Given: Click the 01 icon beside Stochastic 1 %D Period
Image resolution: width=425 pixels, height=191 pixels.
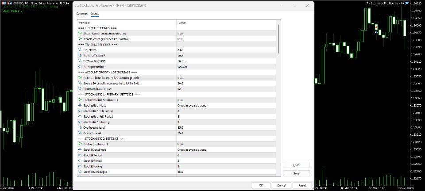Looking at the screenshot, I should 80,116.
